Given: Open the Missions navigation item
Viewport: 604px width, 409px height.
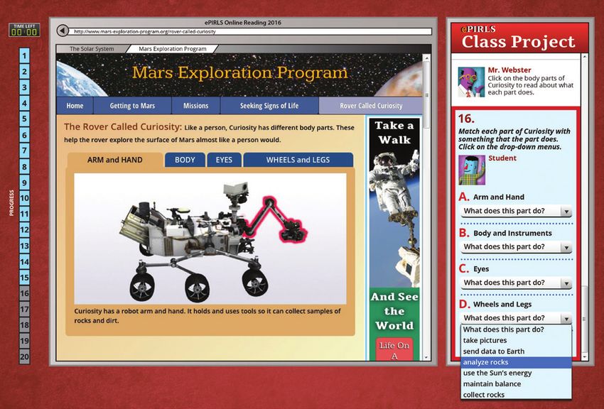Looking at the screenshot, I should [x=195, y=105].
